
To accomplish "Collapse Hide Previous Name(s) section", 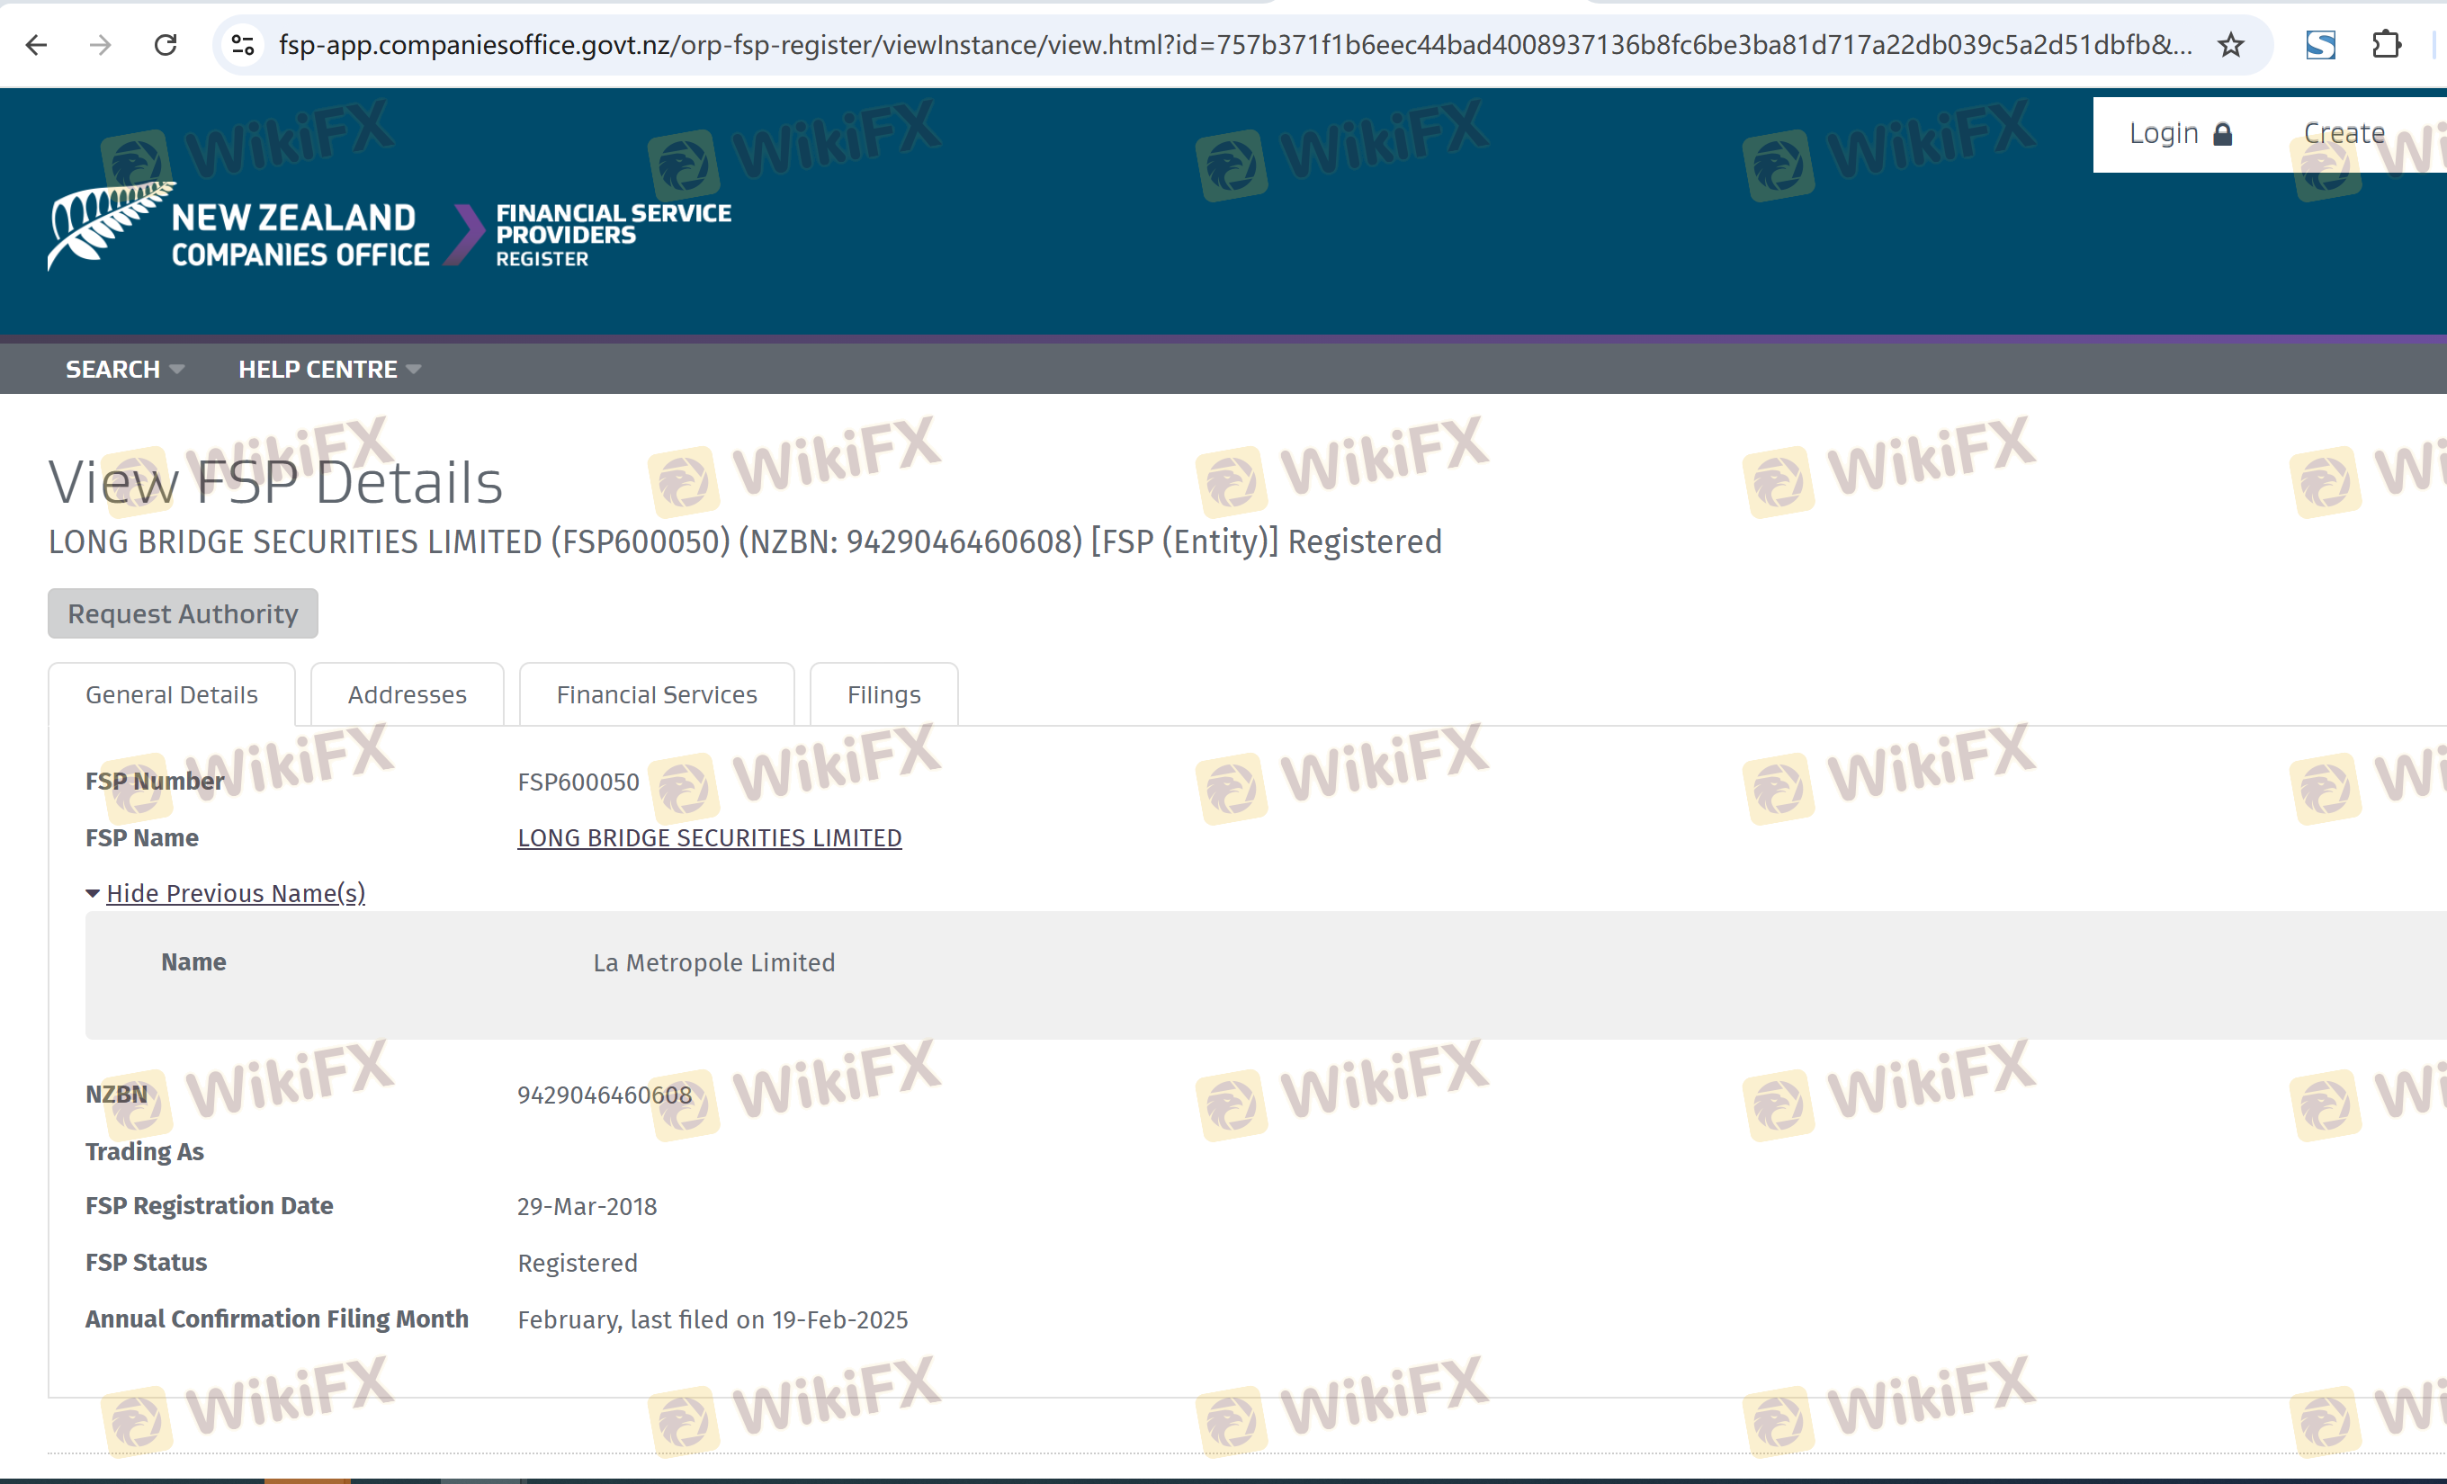I will click(235, 893).
